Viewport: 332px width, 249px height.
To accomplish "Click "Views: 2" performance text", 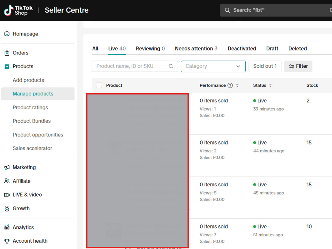I will click(x=208, y=151).
